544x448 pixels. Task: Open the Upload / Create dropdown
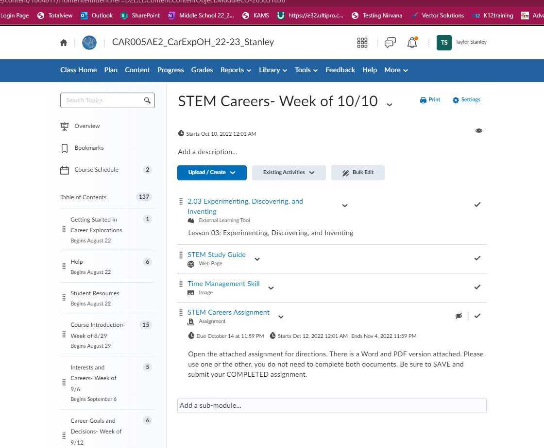(212, 172)
